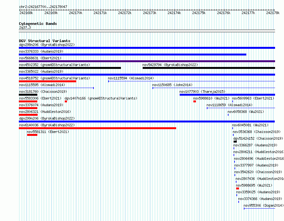Click the red mark under nsv5988610
The image size is (284, 221).
pyautogui.click(x=195, y=101)
